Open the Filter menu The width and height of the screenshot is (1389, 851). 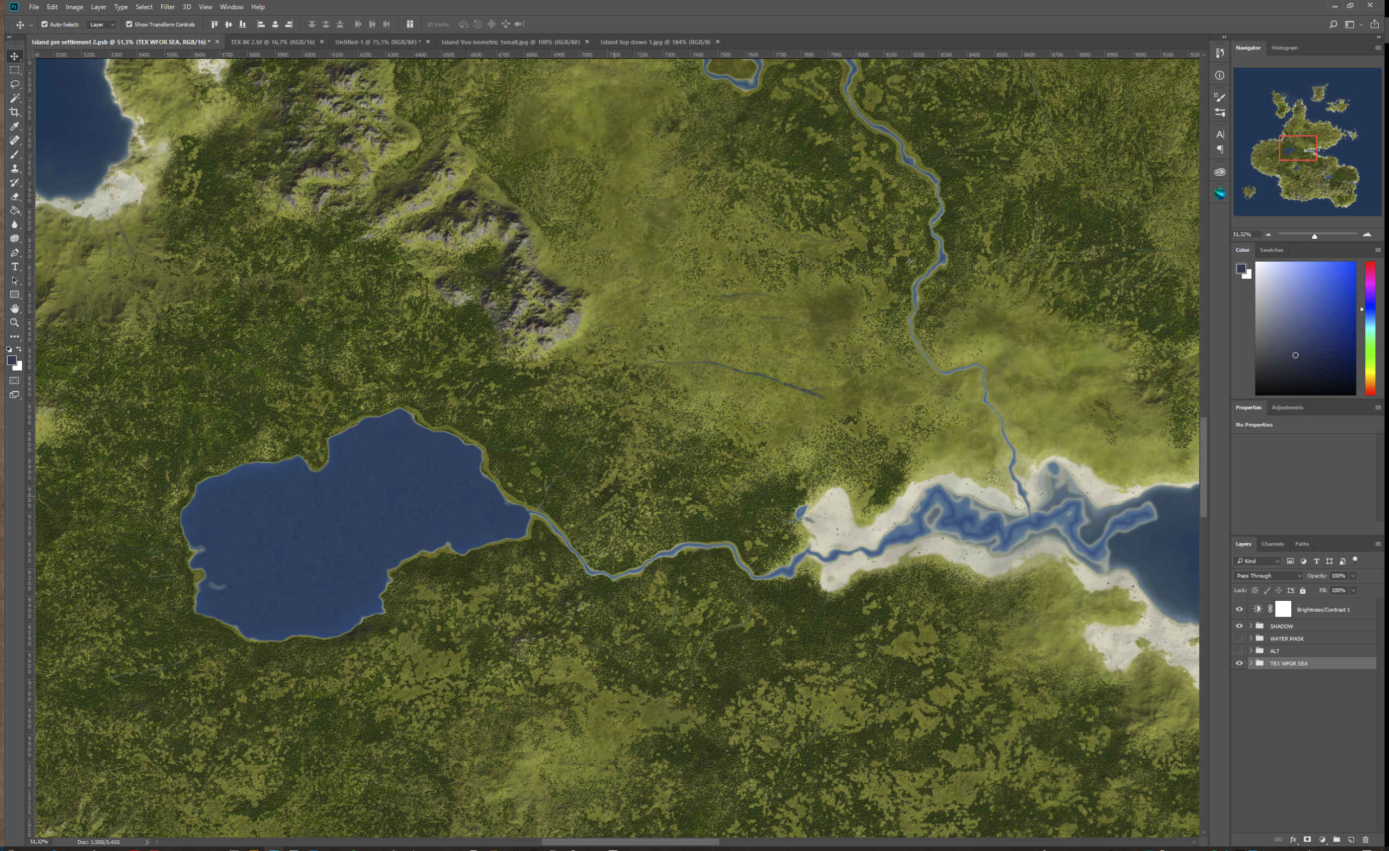point(168,7)
